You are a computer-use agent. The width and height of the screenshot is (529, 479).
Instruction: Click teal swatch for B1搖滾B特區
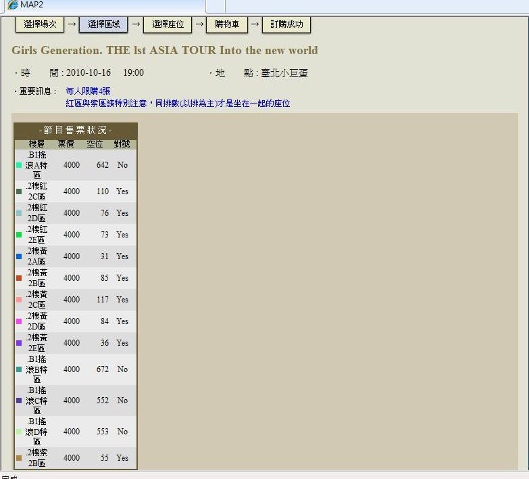tap(19, 369)
